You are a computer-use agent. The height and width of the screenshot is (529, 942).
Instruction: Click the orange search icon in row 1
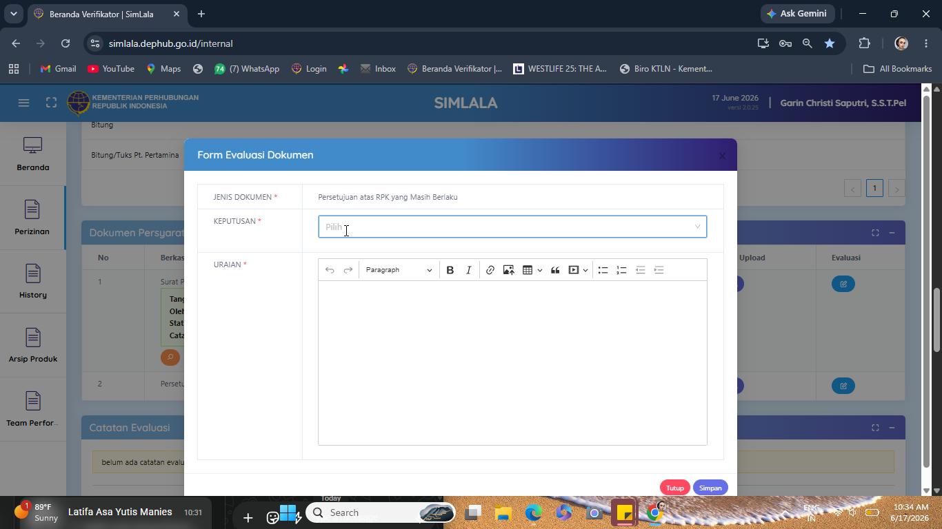170,357
